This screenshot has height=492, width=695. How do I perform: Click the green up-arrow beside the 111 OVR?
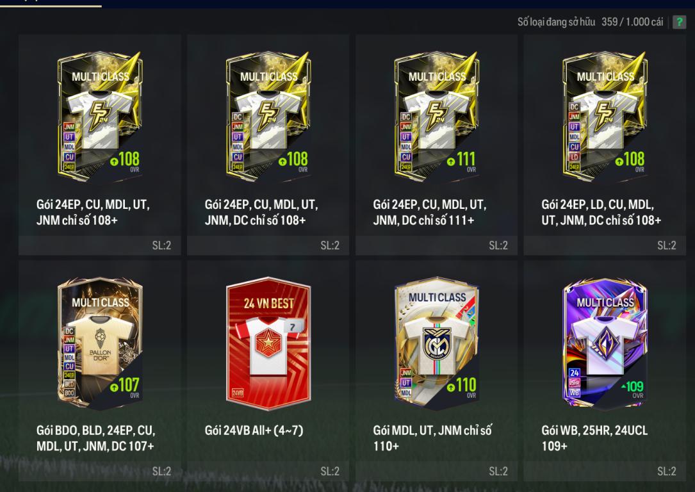(x=451, y=162)
